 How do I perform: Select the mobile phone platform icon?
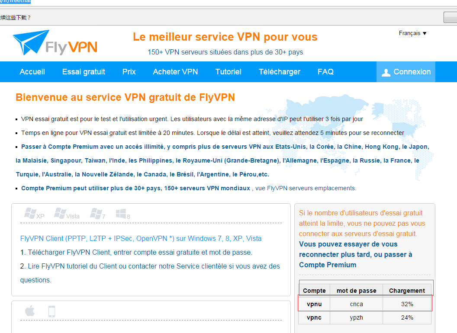[x=51, y=311]
